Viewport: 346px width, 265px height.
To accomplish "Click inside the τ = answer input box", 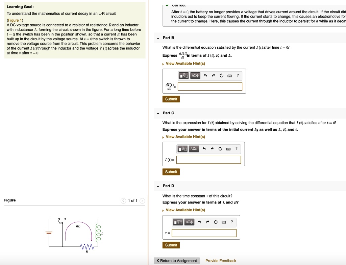I will pyautogui.click(x=203, y=233).
